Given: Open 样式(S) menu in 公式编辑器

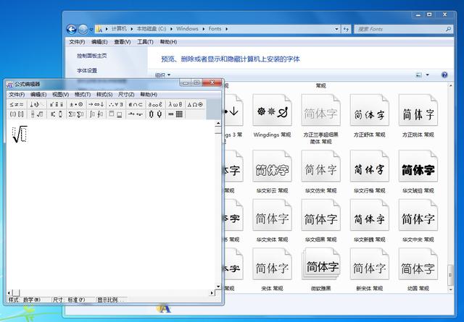Looking at the screenshot, I should (104, 95).
